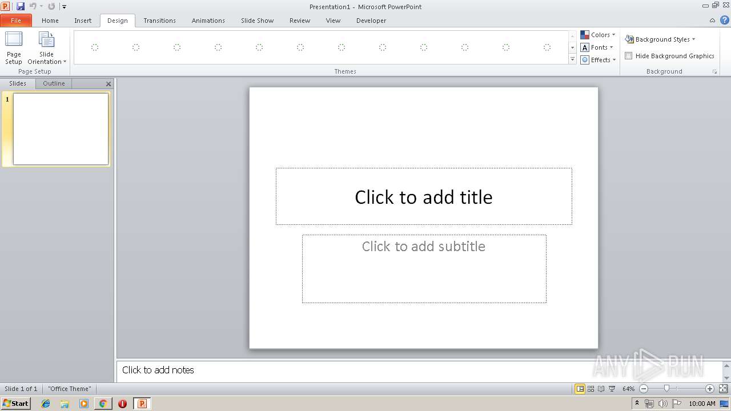Open the Format Background dialog launcher
This screenshot has width=731, height=411.
[714, 72]
